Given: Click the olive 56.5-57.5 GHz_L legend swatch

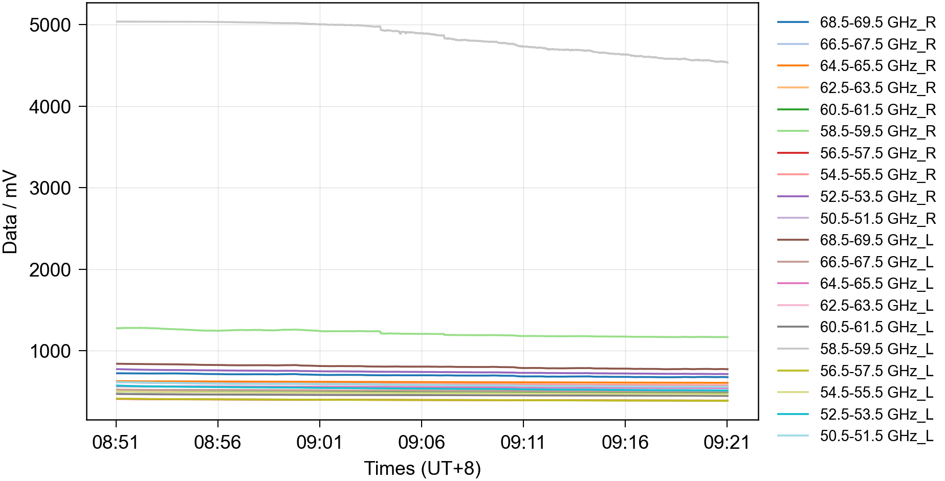Looking at the screenshot, I should point(793,371).
